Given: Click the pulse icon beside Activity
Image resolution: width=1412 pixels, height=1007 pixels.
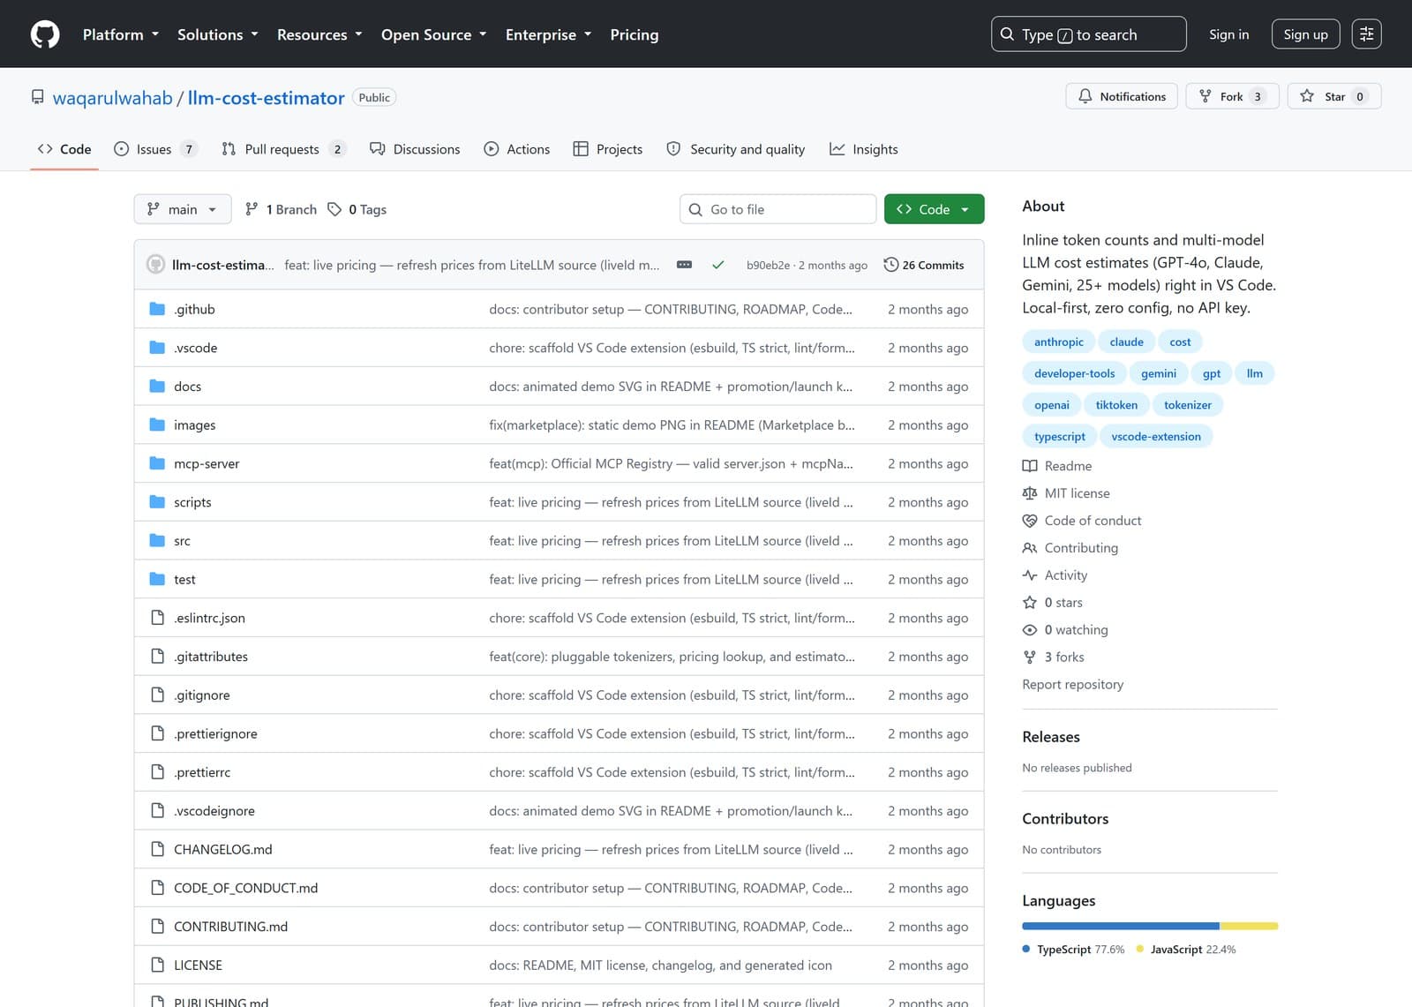Looking at the screenshot, I should pyautogui.click(x=1030, y=575).
